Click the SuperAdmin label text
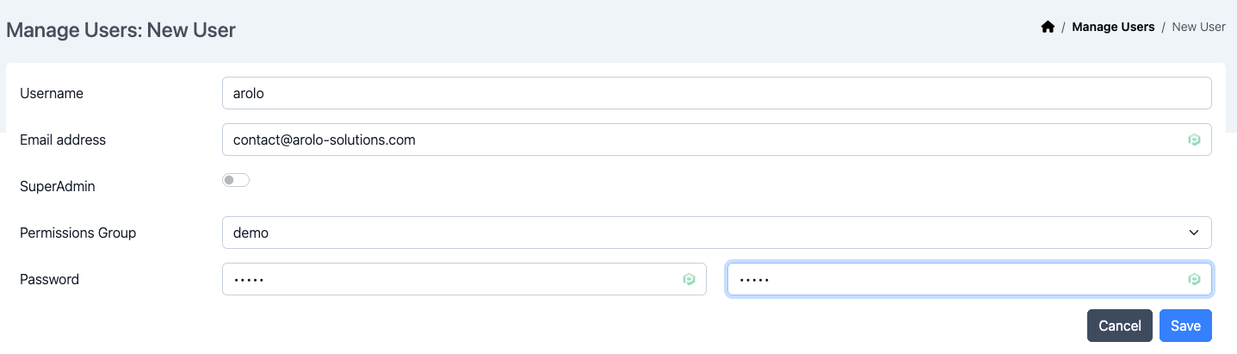1237x354 pixels. tap(57, 186)
